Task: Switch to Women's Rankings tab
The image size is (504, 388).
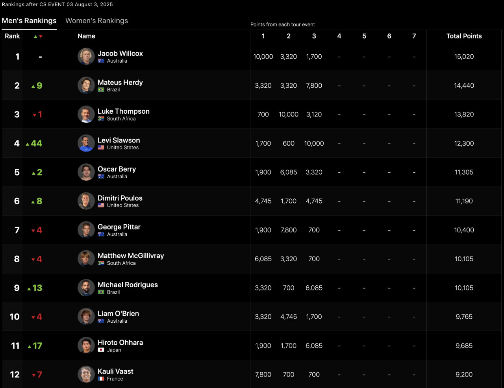Action: coord(96,20)
